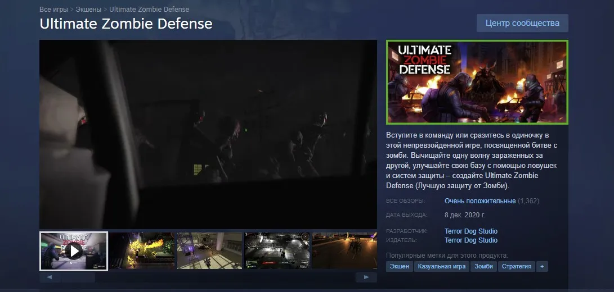Click the ИЗДАТЕЛЬ label
The width and height of the screenshot is (614, 292).
point(401,240)
